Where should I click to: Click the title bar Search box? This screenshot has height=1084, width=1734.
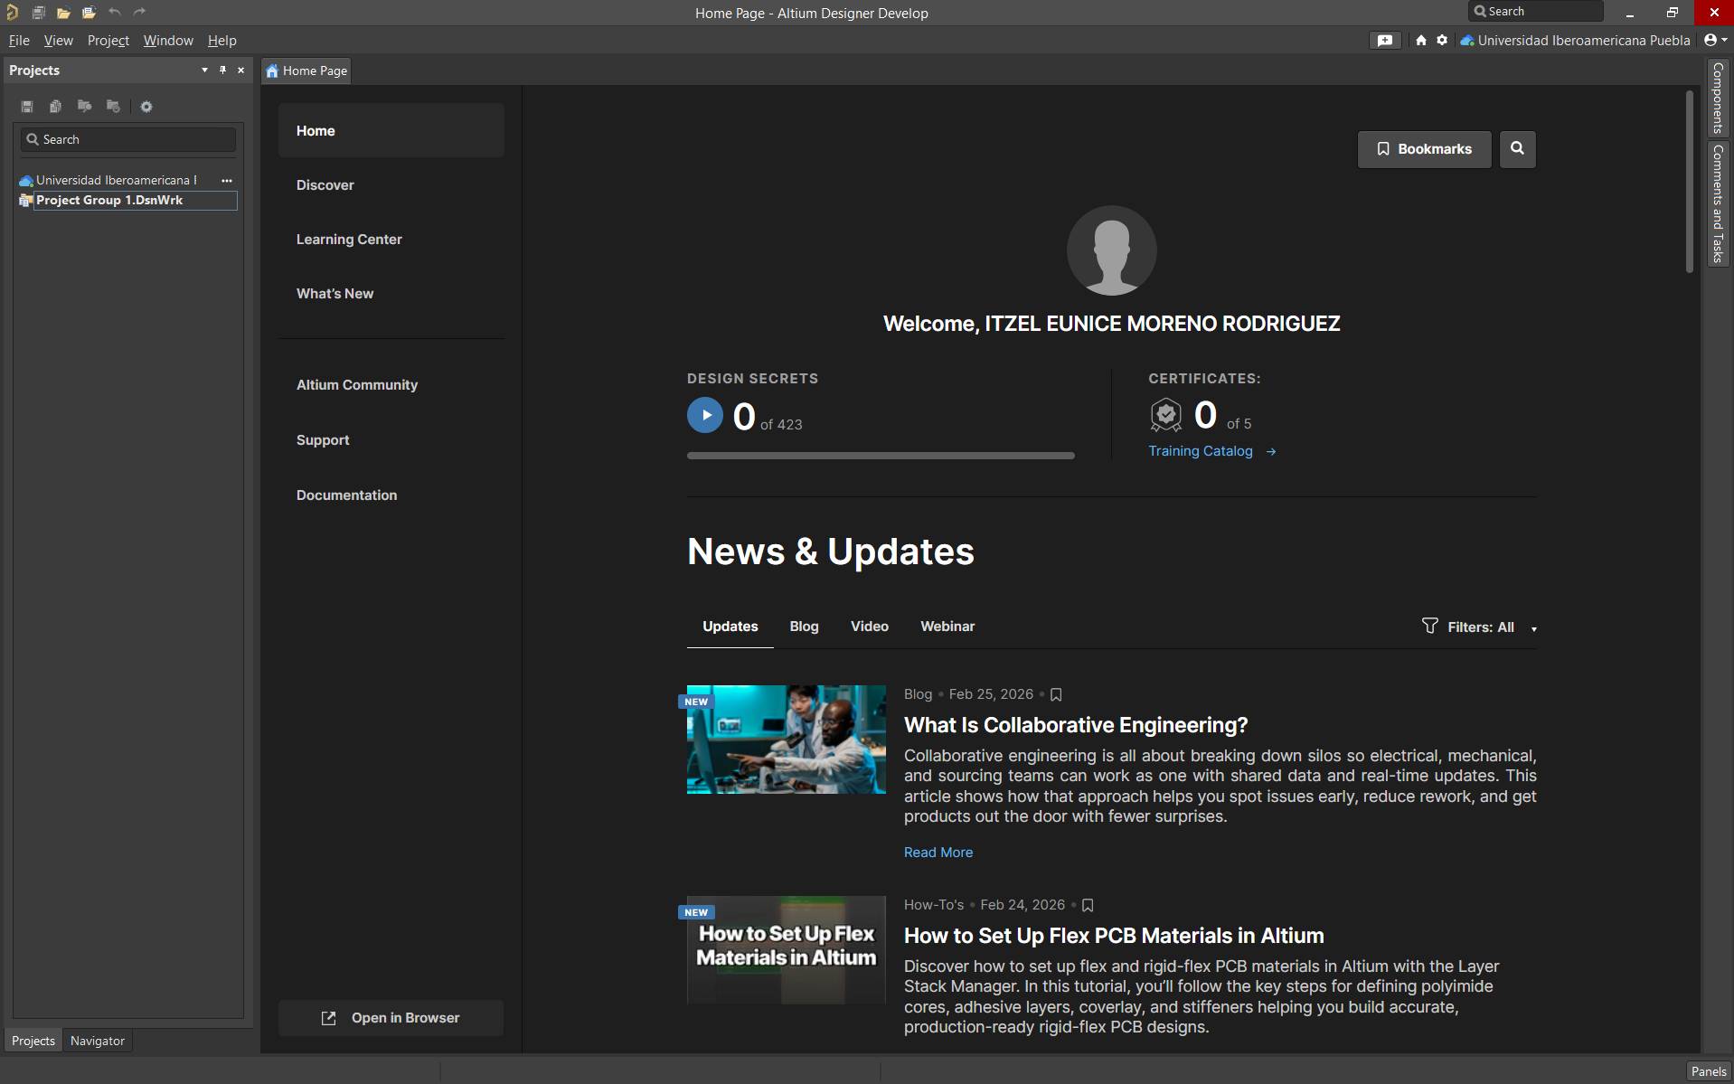click(x=1535, y=12)
